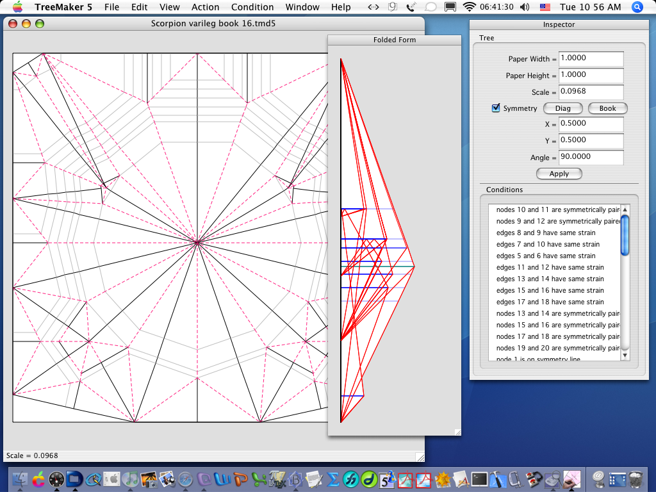Click the Angle input field

pyautogui.click(x=591, y=158)
